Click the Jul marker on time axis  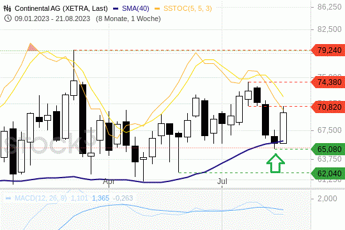pos(222,181)
